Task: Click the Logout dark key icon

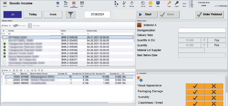Action: [177, 3]
